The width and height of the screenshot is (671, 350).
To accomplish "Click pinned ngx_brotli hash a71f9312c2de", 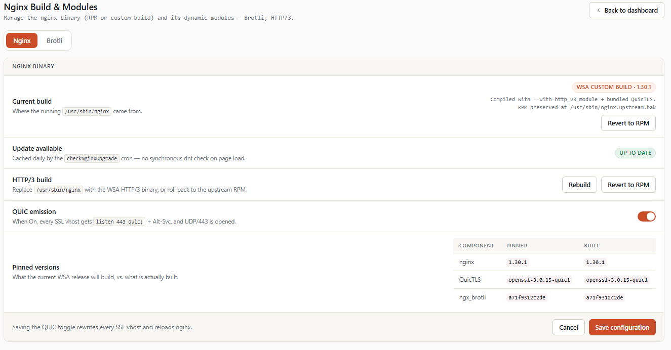I will click(x=527, y=298).
